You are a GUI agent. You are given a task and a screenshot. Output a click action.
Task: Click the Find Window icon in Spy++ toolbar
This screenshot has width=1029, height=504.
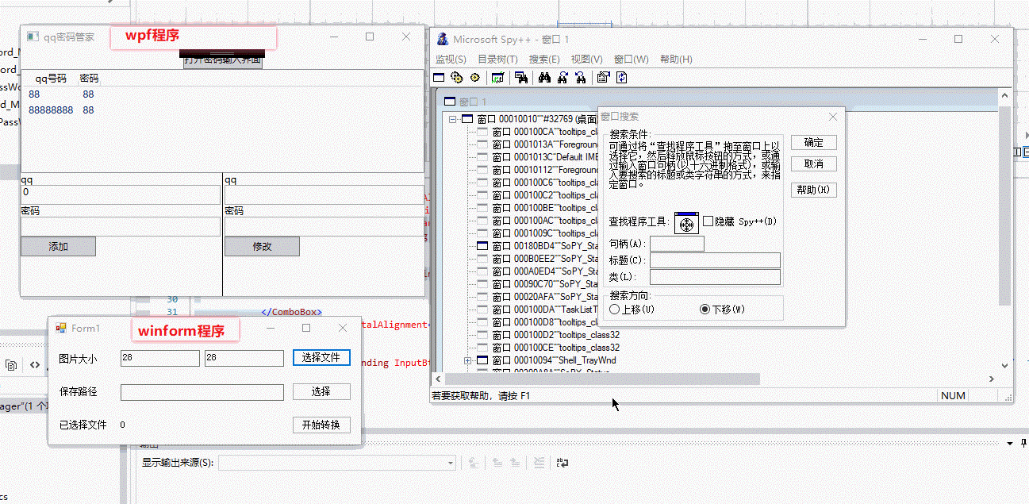[521, 78]
